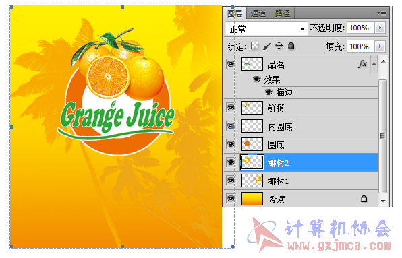402x258 pixels.
Task: Click the fx icon on 品名 layer
Action: tap(362, 64)
